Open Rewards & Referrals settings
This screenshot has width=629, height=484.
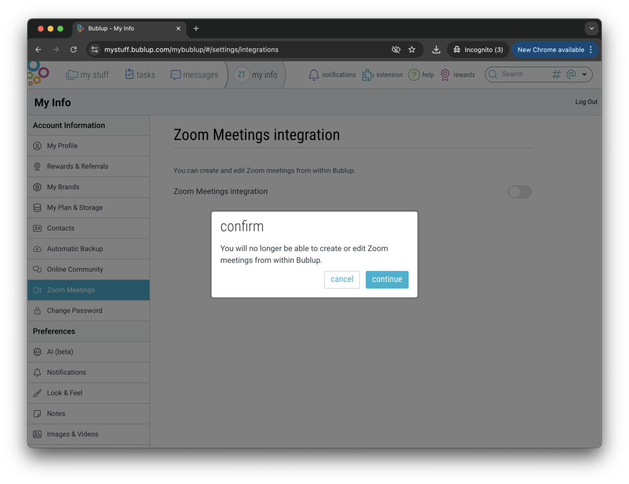click(x=88, y=167)
